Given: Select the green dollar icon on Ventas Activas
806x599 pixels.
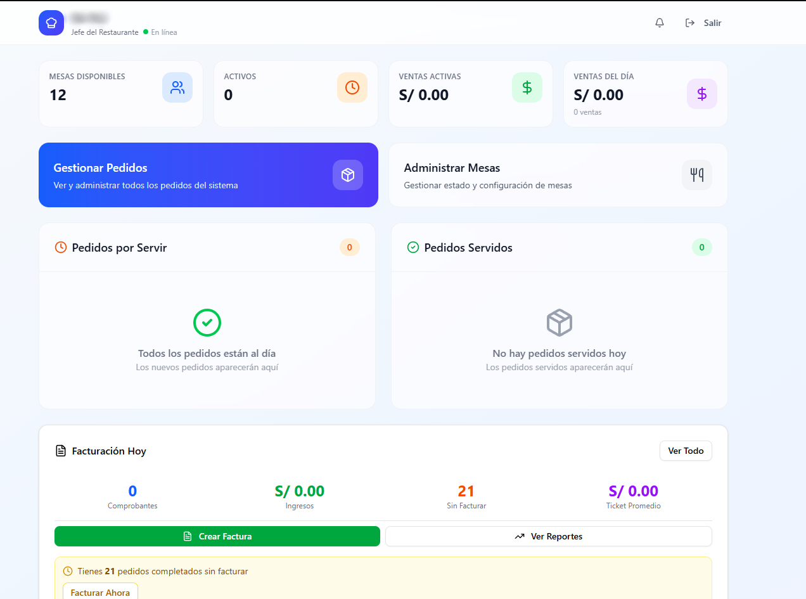Looking at the screenshot, I should (527, 87).
